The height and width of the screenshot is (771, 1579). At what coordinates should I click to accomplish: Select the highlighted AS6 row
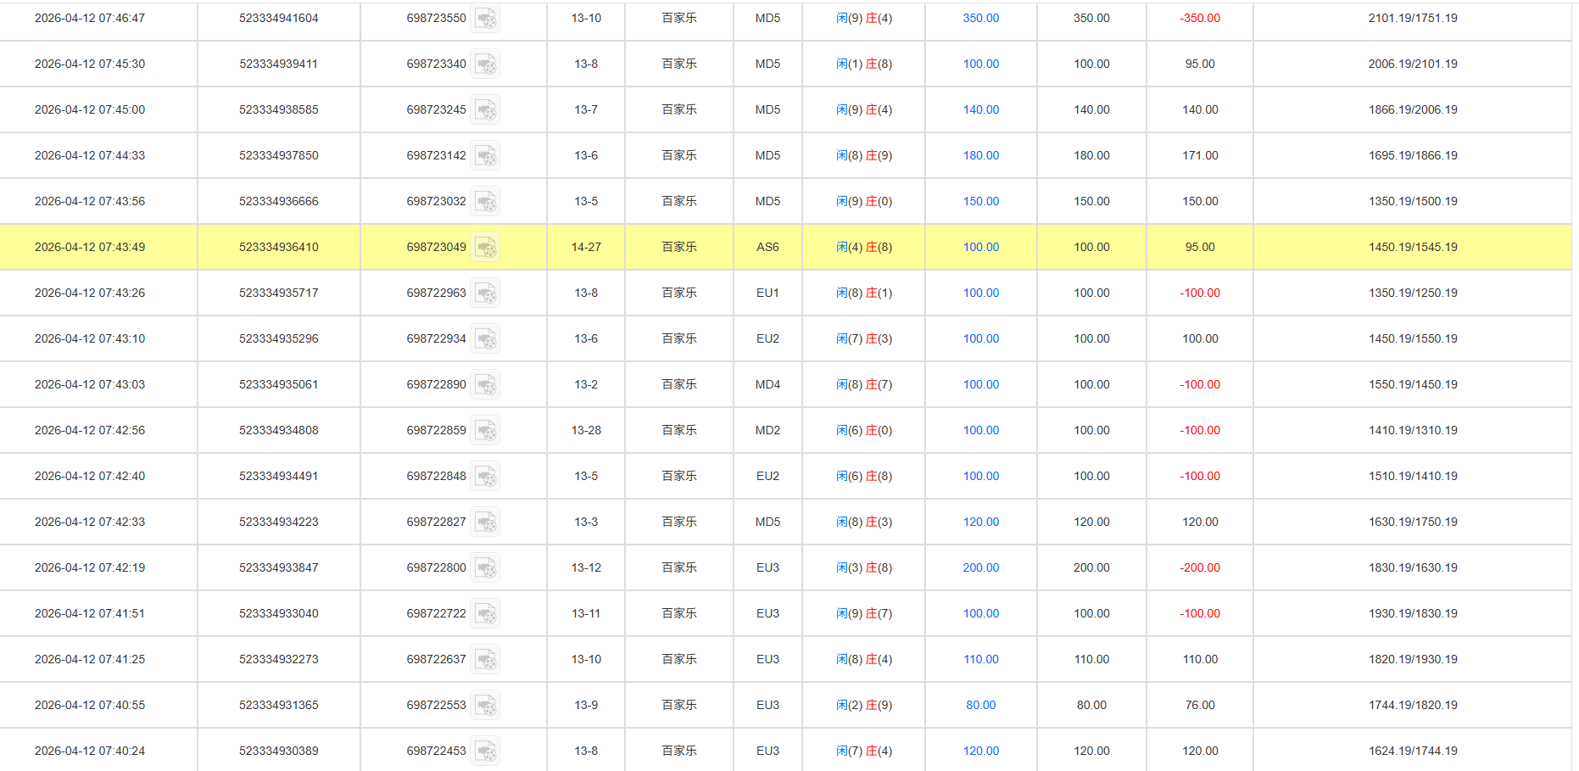coord(767,247)
